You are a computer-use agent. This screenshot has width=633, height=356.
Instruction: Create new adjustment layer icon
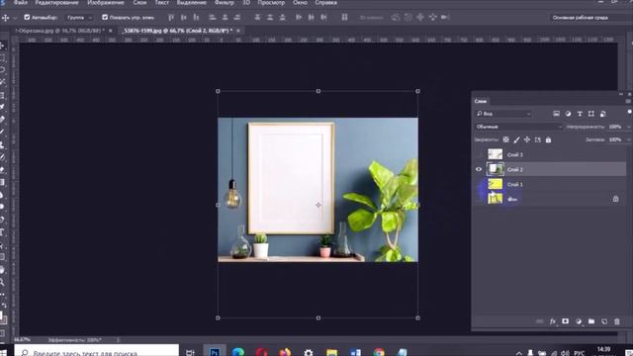pyautogui.click(x=579, y=321)
